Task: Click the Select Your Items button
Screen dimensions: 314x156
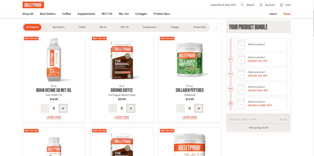Action: point(258,119)
